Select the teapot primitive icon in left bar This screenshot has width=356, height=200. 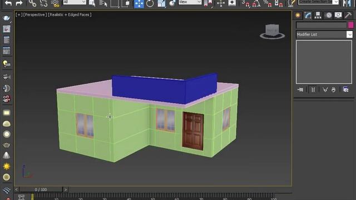[6, 144]
